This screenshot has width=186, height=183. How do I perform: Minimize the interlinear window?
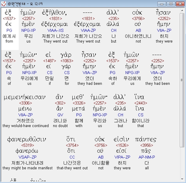(162, 4)
